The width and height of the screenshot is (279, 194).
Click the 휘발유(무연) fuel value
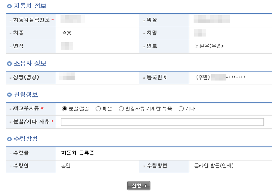[x=209, y=46]
